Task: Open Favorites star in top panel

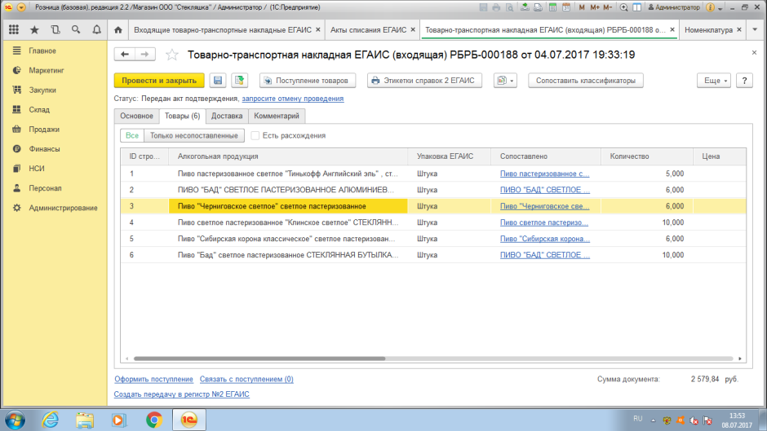Action: click(x=34, y=30)
